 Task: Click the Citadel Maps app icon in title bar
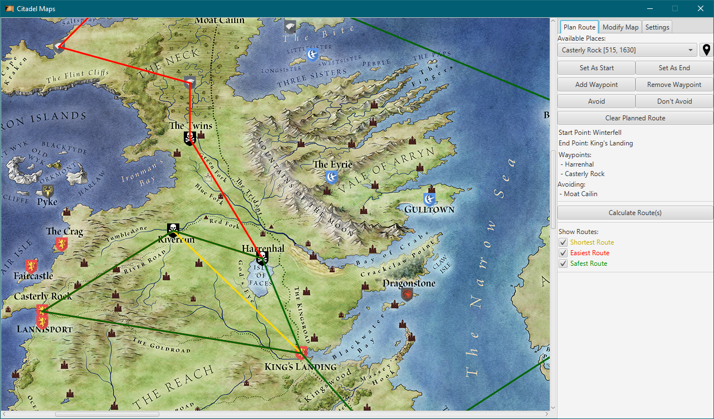click(10, 8)
